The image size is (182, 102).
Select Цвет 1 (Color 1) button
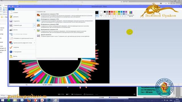click(x=97, y=14)
